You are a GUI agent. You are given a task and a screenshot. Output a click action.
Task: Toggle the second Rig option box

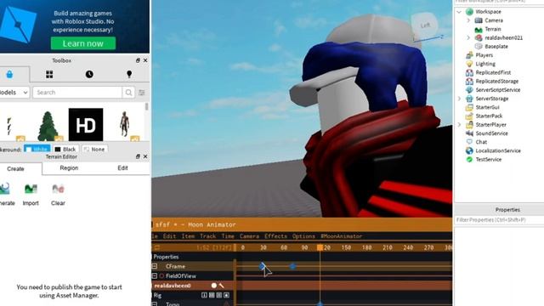tap(212, 295)
